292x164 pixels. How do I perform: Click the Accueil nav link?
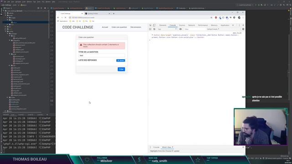point(105,27)
